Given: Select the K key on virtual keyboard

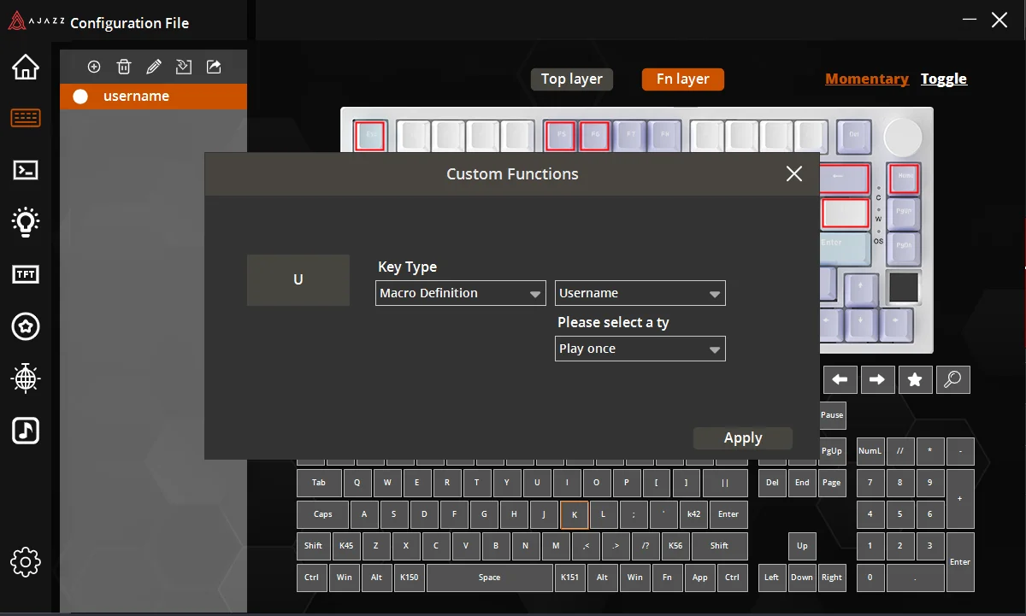Looking at the screenshot, I should coord(575,515).
